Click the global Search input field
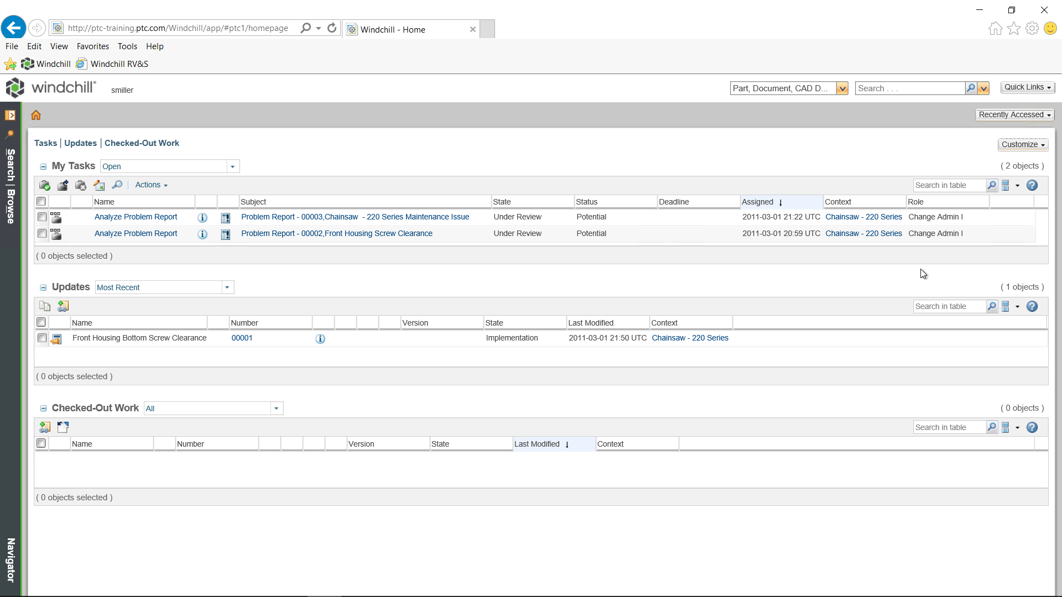This screenshot has width=1062, height=597. point(910,88)
